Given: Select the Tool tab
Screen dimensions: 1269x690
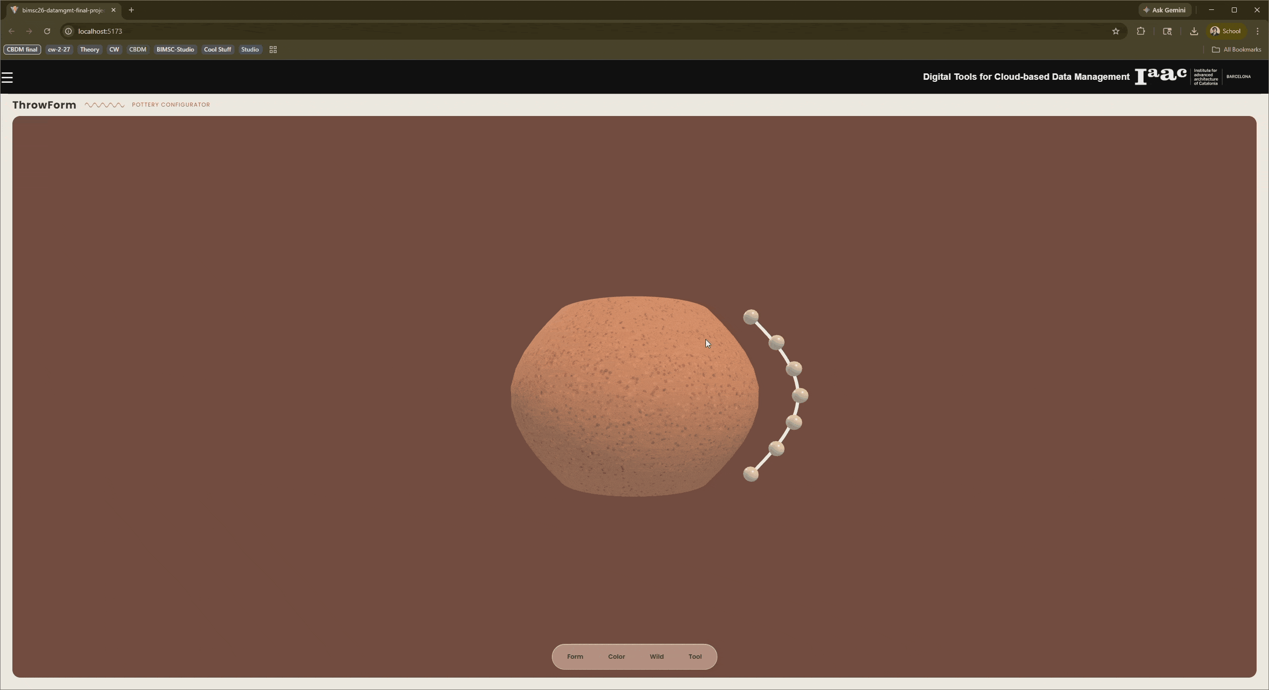Looking at the screenshot, I should 694,656.
